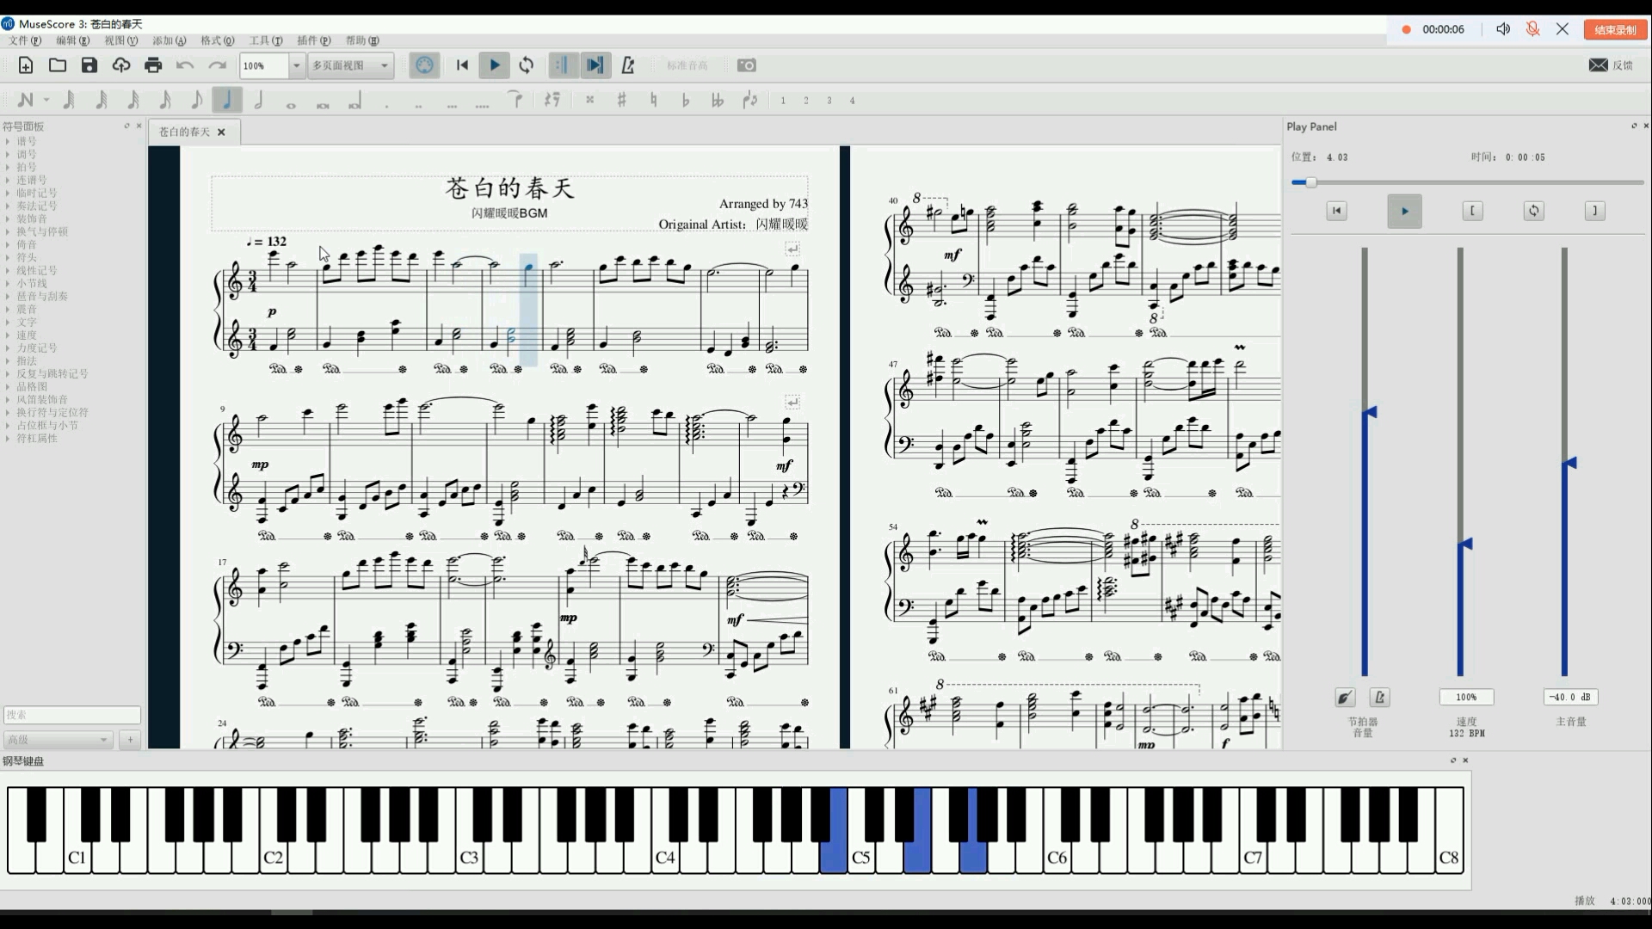Open the 编辑 menu

click(x=72, y=40)
